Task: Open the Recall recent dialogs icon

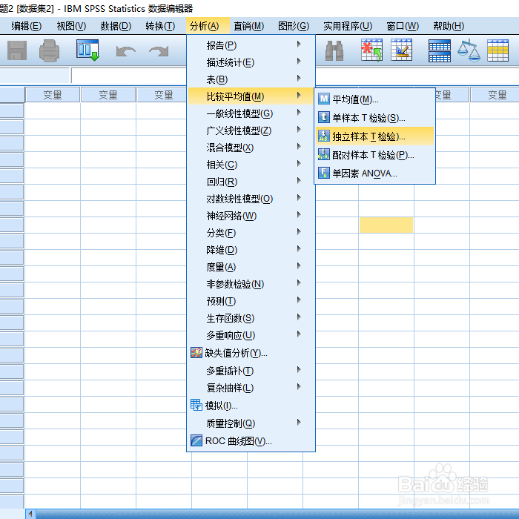Action: tap(87, 50)
